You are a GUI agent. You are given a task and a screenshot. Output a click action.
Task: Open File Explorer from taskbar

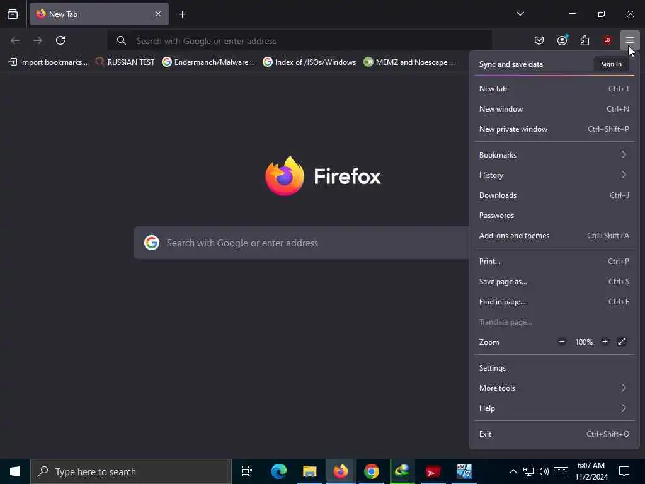click(309, 471)
